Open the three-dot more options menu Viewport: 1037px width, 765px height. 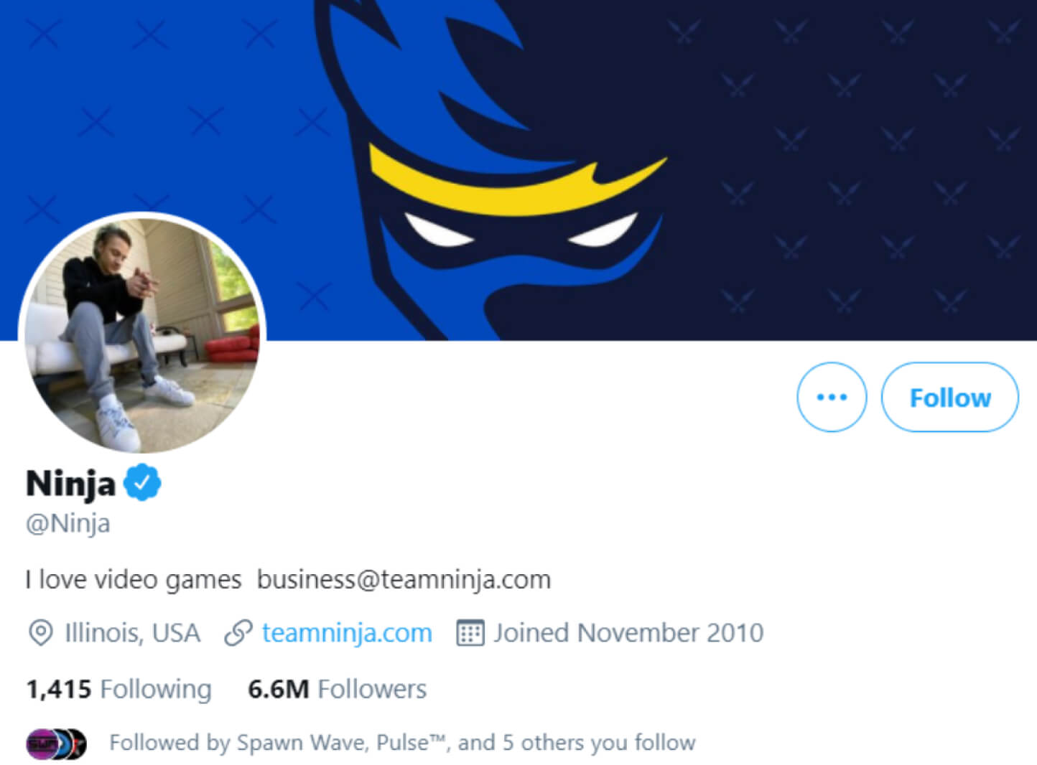(832, 397)
